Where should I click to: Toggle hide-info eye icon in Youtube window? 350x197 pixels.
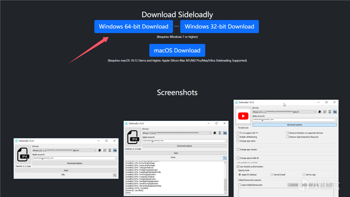[335, 112]
